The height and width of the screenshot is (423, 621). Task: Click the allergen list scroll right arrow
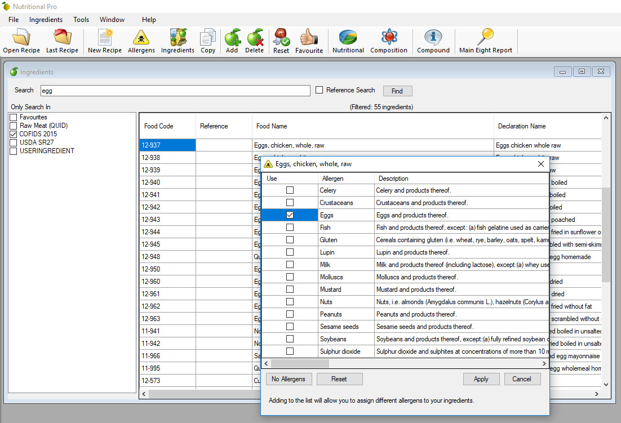point(544,363)
